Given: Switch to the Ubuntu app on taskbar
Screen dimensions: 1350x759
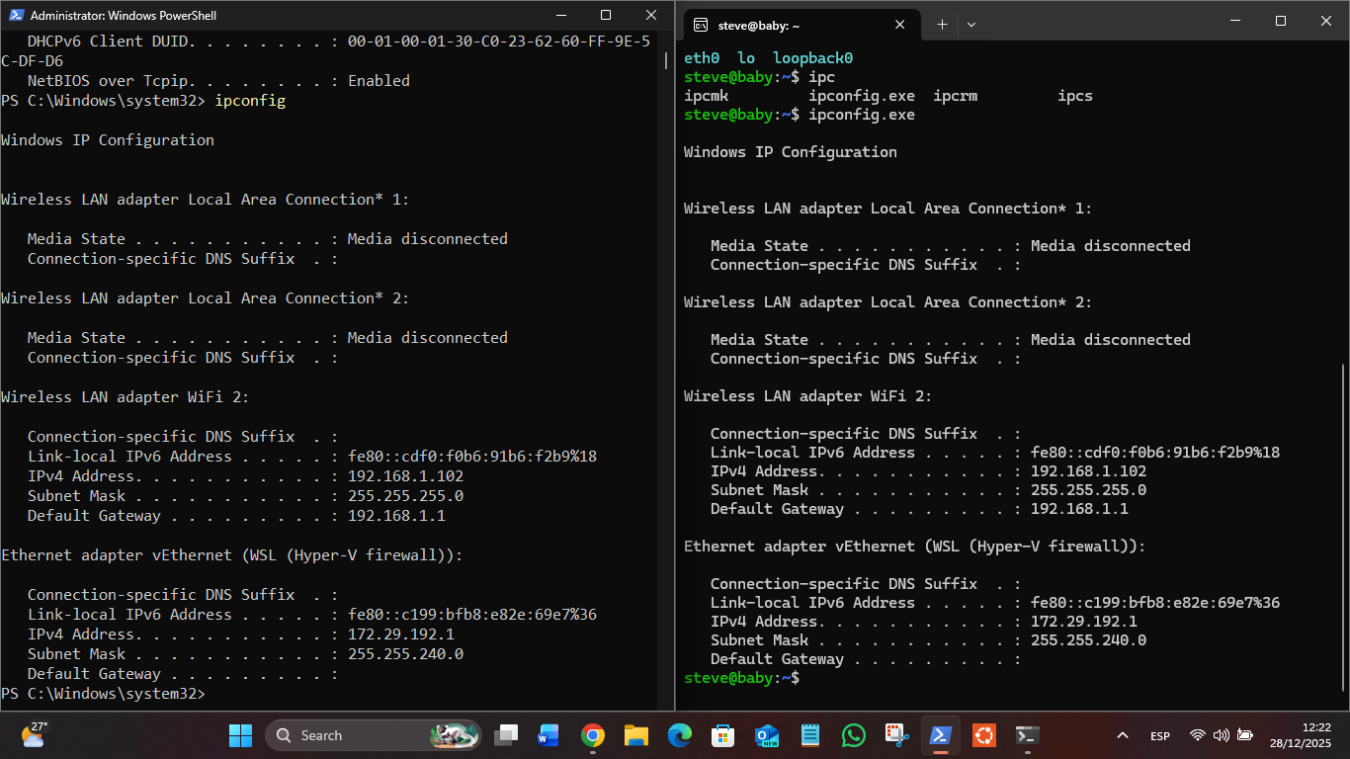Looking at the screenshot, I should 983,735.
